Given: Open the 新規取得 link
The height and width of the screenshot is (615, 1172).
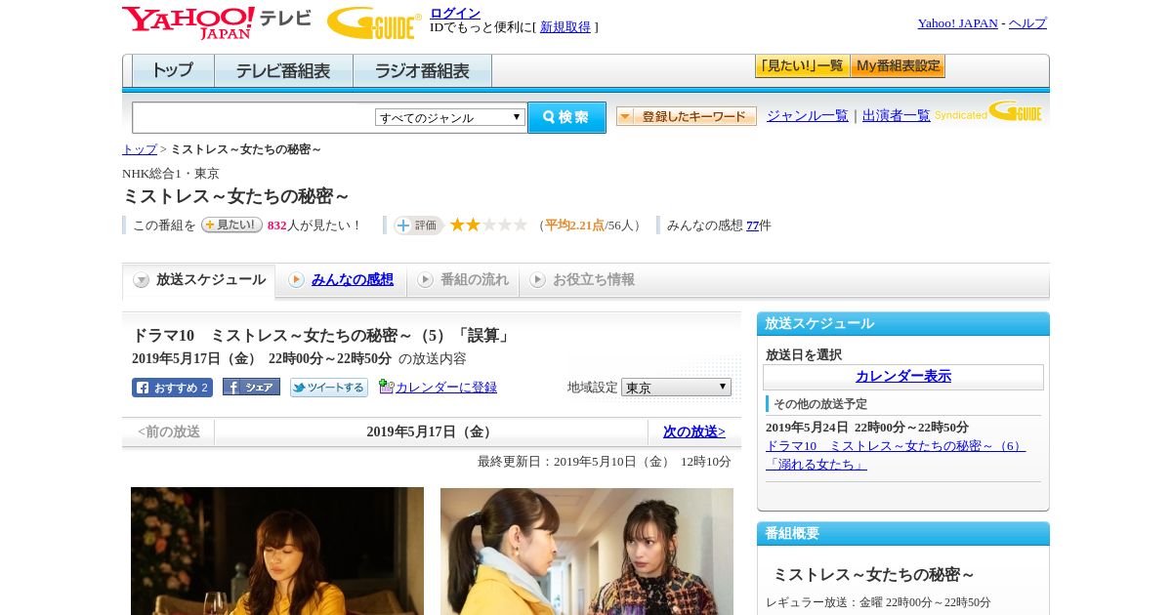Looking at the screenshot, I should click(565, 27).
